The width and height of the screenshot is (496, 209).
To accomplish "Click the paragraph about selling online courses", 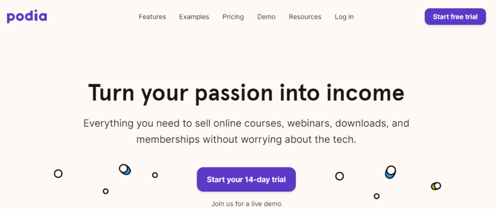I will click(x=246, y=131).
